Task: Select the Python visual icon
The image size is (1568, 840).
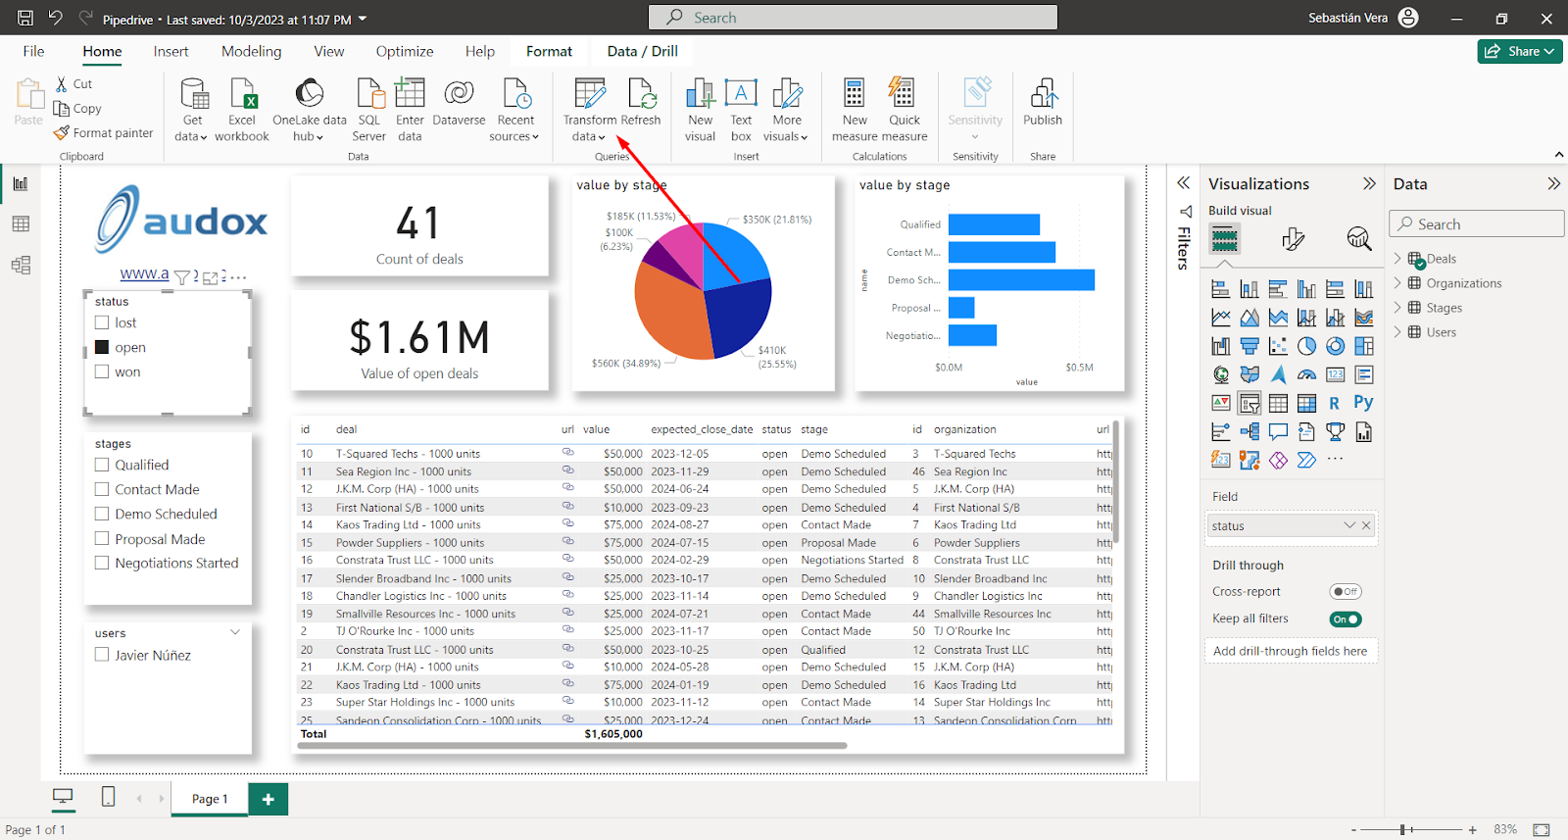Action: pyautogui.click(x=1363, y=402)
